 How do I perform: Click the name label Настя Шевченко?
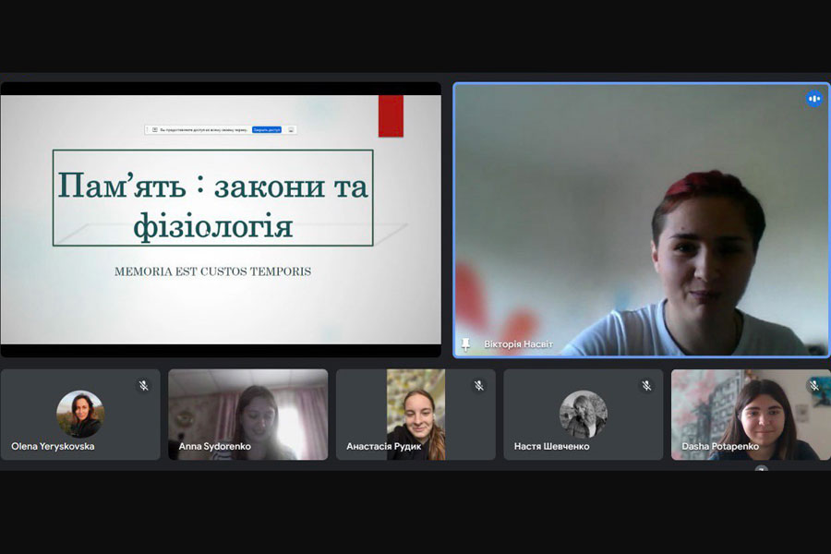pos(552,446)
